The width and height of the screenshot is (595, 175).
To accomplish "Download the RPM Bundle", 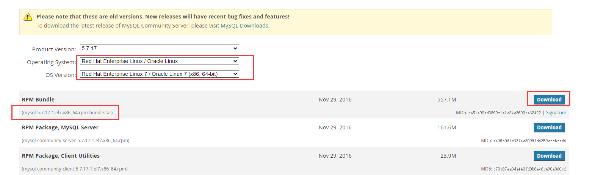I will pos(549,100).
